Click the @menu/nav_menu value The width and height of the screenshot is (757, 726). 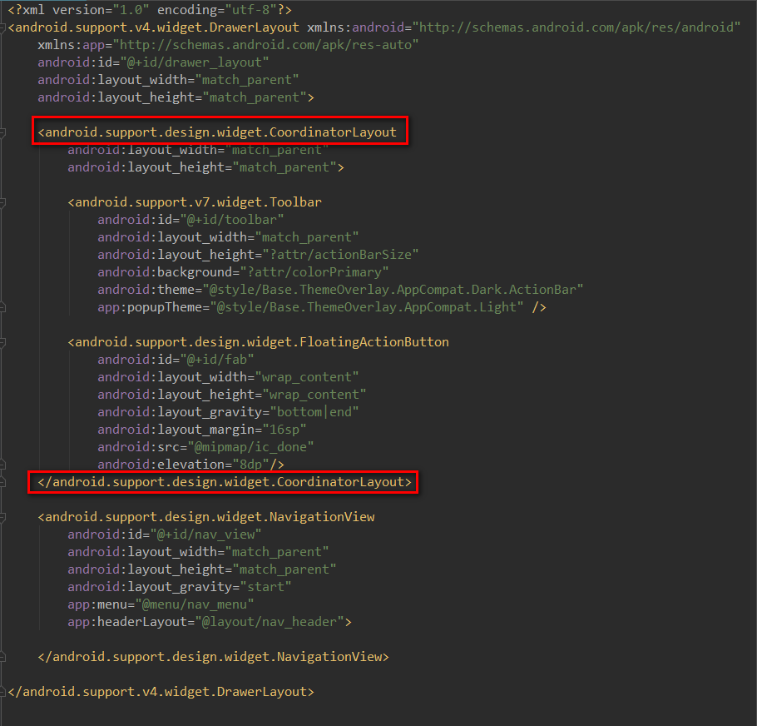point(195,604)
